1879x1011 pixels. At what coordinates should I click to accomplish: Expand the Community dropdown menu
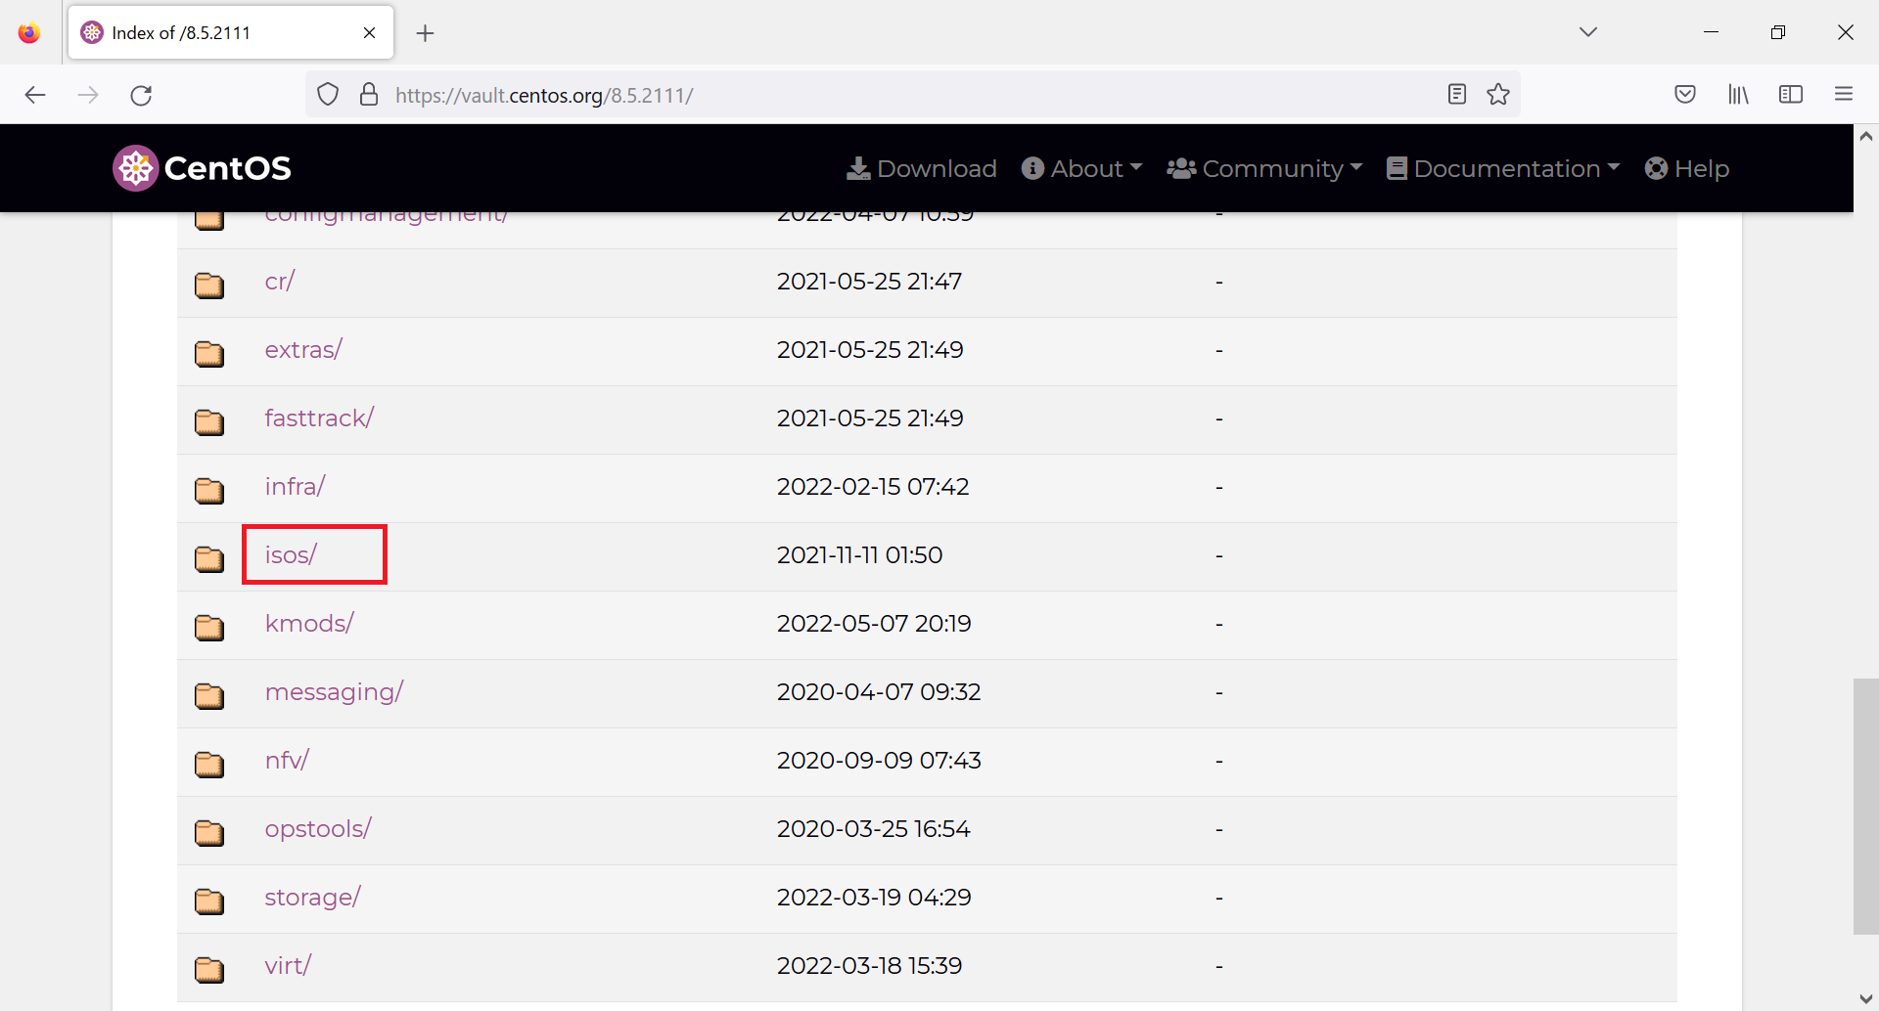pos(1264,168)
